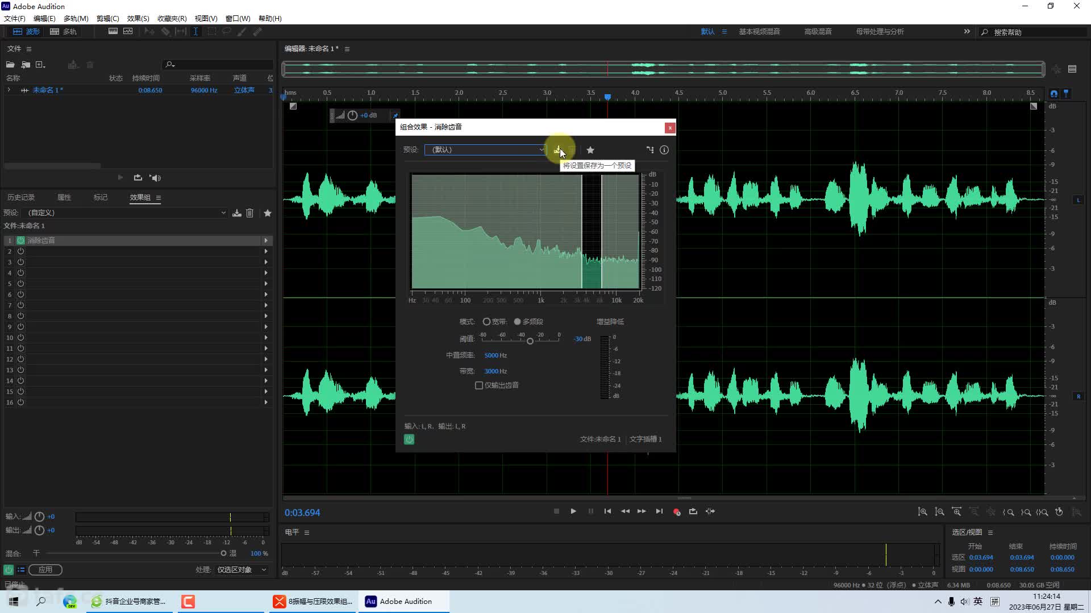The image size is (1091, 613).
Task: Click the 应用 apply button
Action: [45, 570]
